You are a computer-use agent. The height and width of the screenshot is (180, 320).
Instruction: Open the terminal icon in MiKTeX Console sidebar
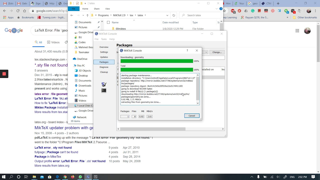point(104,90)
